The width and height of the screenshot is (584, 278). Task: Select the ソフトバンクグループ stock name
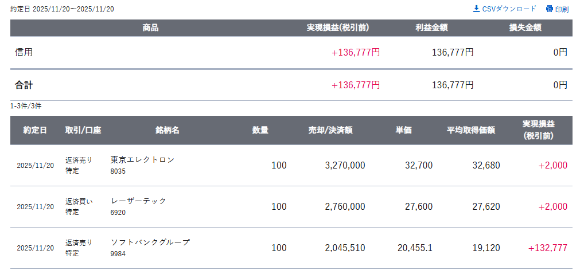pyautogui.click(x=150, y=242)
